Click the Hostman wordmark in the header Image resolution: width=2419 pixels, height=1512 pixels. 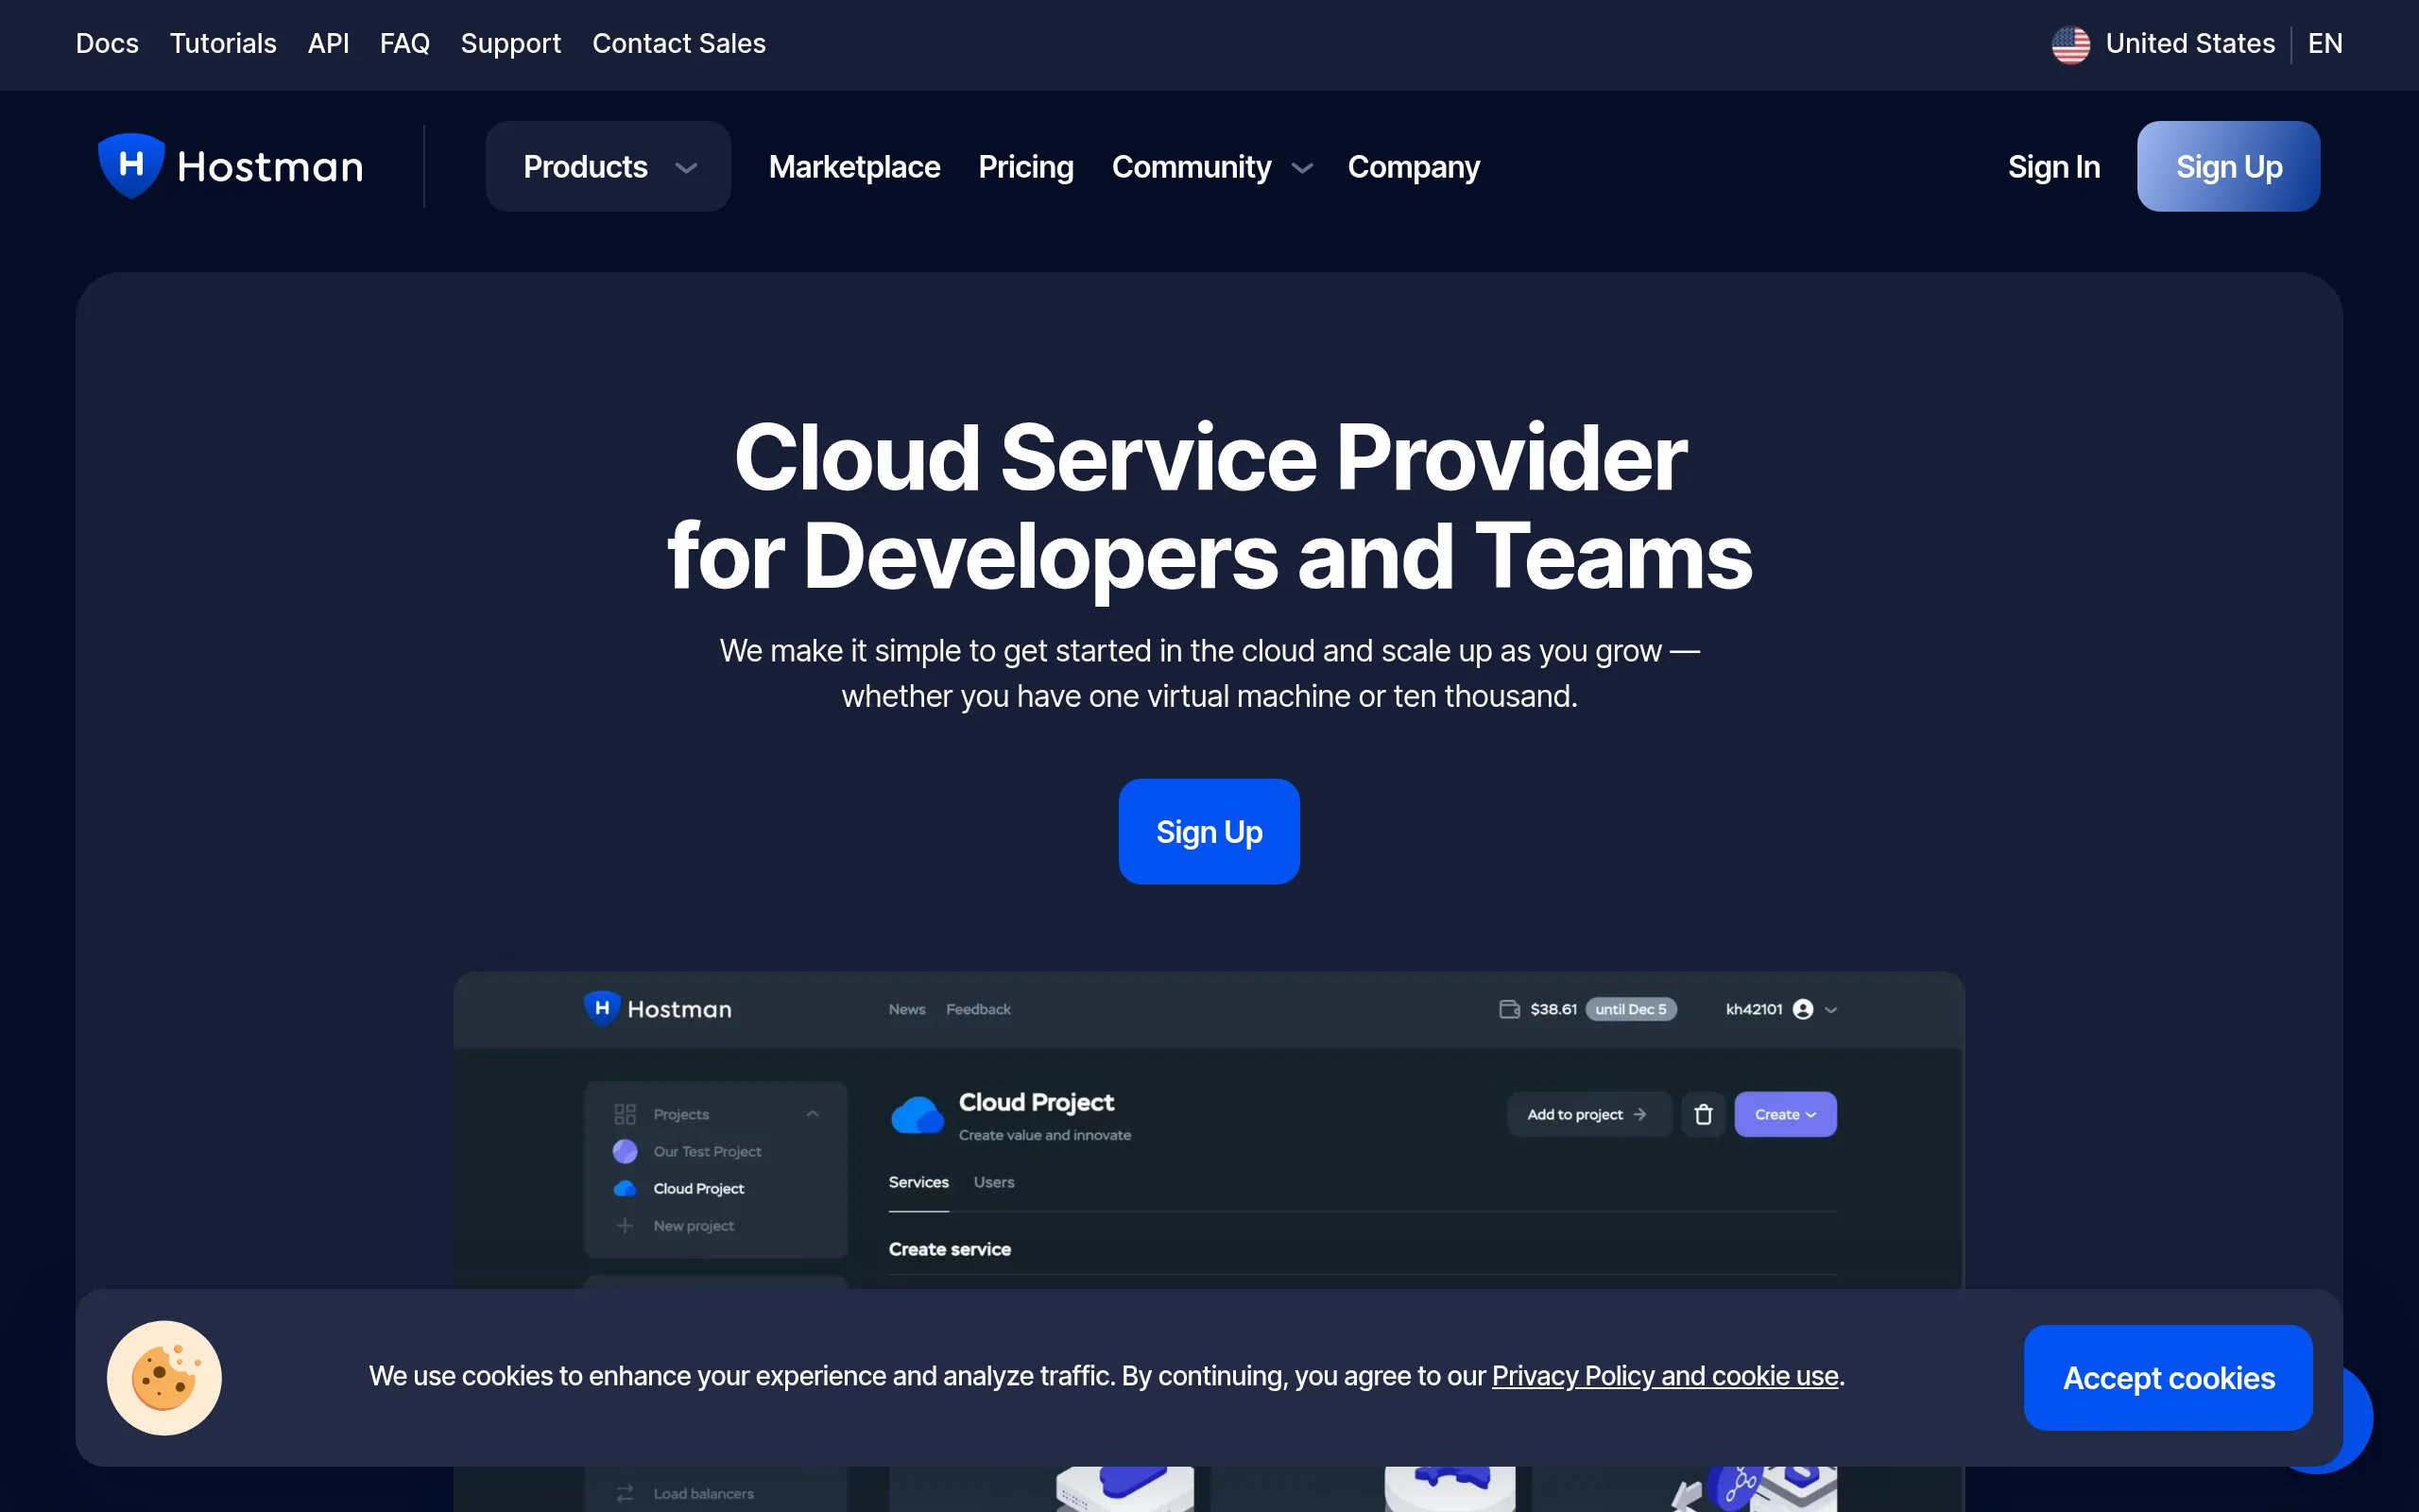[270, 167]
